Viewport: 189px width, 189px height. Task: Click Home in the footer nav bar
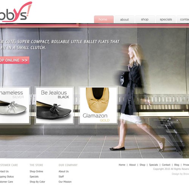tap(122, 165)
